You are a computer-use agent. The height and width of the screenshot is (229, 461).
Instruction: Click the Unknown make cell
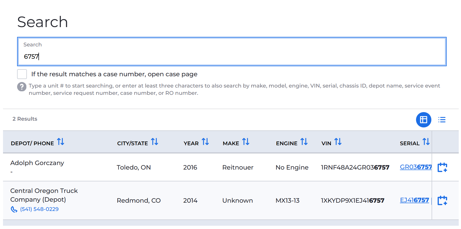tap(237, 200)
